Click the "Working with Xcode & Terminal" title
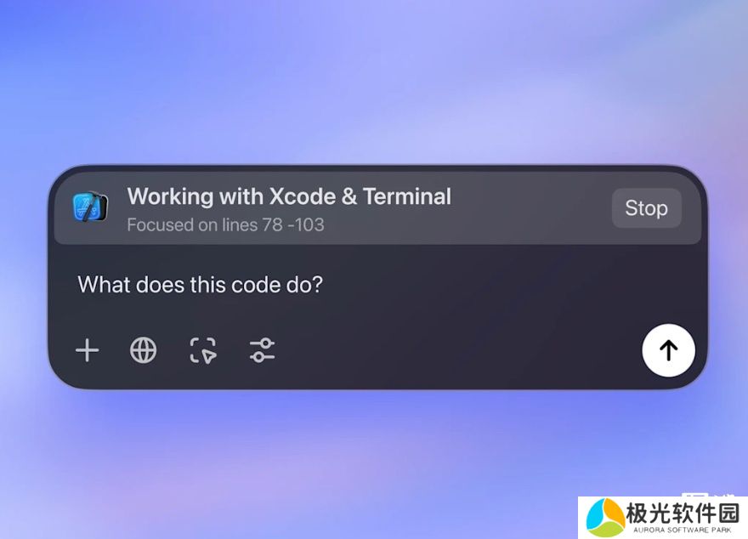748x539 pixels. click(289, 196)
